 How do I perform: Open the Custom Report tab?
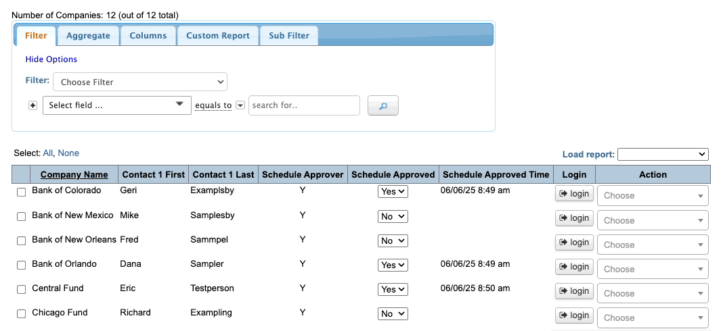pos(218,36)
